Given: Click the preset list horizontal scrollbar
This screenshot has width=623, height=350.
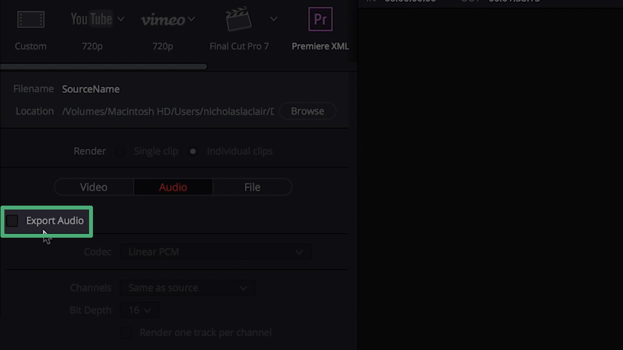Looking at the screenshot, I should (x=104, y=66).
